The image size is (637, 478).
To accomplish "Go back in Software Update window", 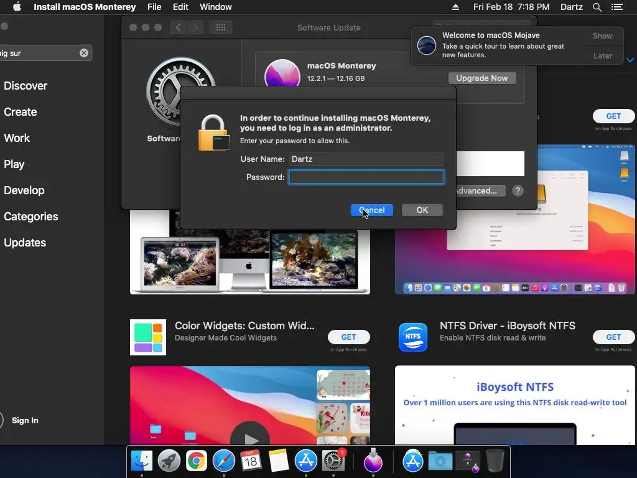I will pos(178,27).
